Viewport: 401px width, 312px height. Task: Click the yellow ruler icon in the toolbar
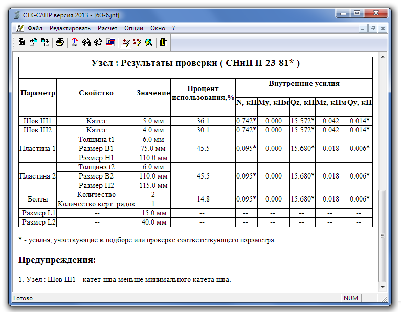point(164,42)
